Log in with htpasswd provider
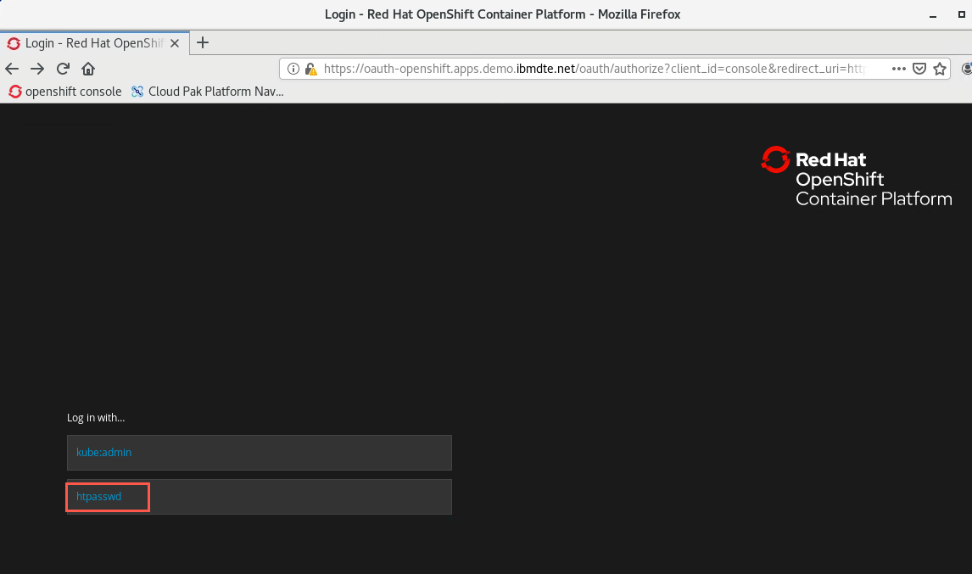The image size is (972, 574). 260,497
